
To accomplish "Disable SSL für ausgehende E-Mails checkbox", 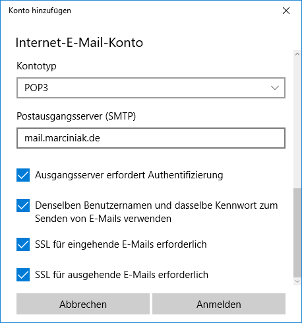I will 23,275.
